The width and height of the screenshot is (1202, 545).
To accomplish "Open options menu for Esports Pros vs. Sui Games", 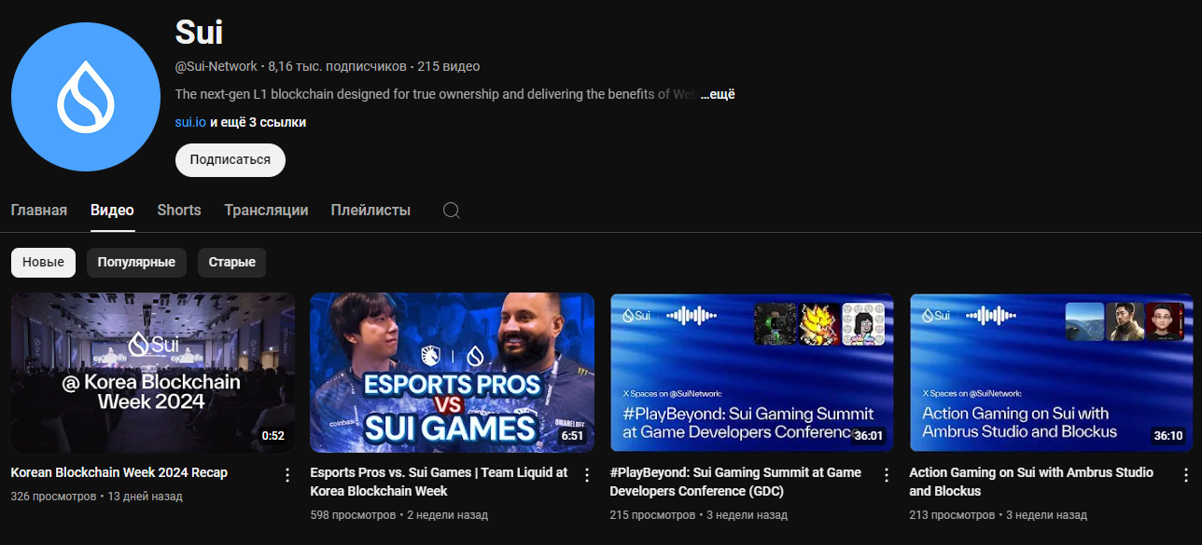I will pyautogui.click(x=587, y=475).
